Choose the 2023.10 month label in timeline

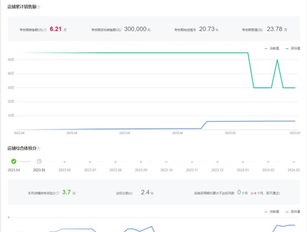click(x=166, y=170)
